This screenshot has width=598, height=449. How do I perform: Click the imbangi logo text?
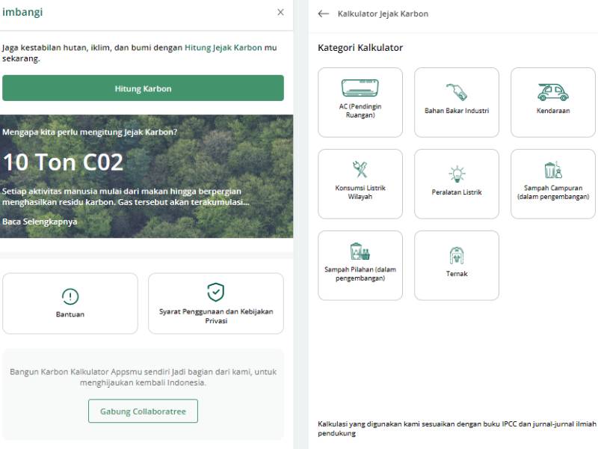tap(22, 12)
